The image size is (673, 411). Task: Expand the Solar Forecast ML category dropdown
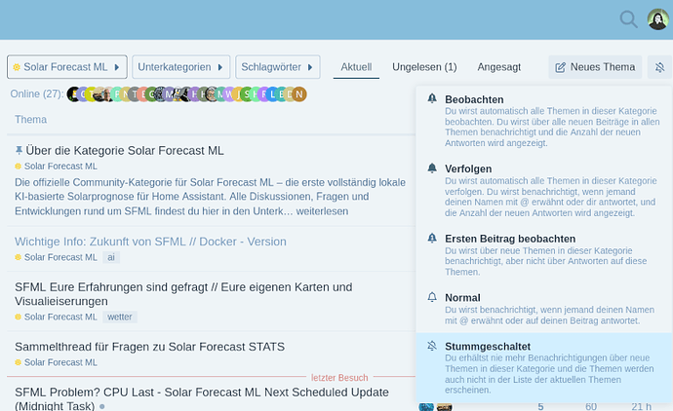pyautogui.click(x=67, y=67)
